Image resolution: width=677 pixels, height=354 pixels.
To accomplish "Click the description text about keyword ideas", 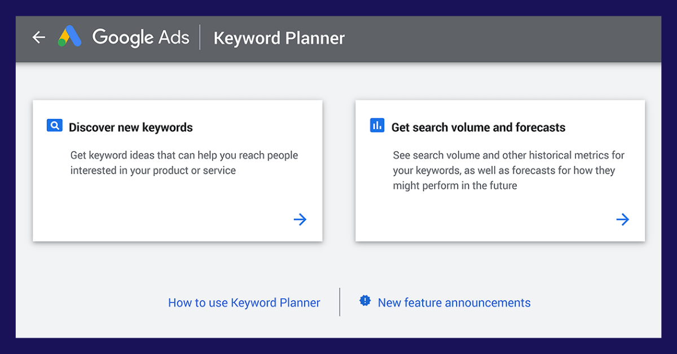I will click(x=184, y=162).
